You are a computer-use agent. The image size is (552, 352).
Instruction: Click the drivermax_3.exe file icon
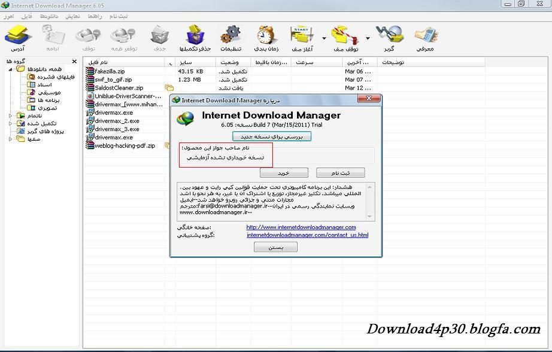[x=90, y=129]
